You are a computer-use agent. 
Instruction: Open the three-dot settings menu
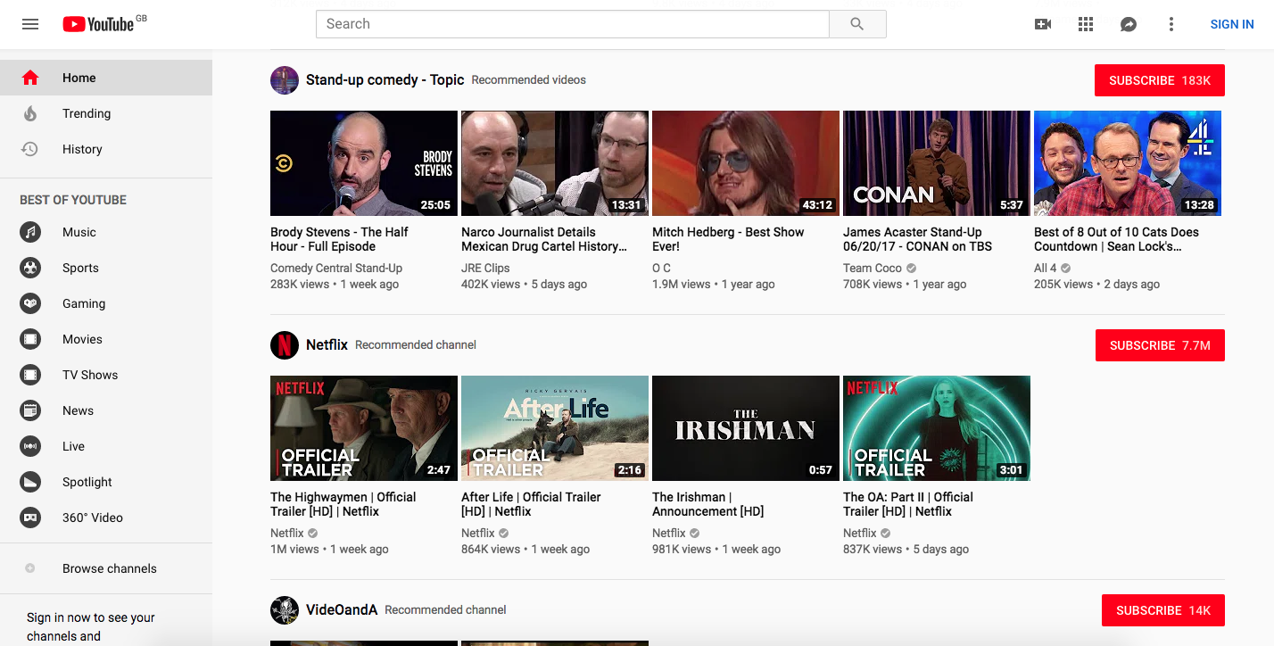tap(1171, 24)
